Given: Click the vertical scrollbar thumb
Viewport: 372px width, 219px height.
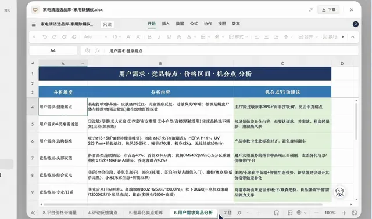Looking at the screenshot, I should [356, 121].
